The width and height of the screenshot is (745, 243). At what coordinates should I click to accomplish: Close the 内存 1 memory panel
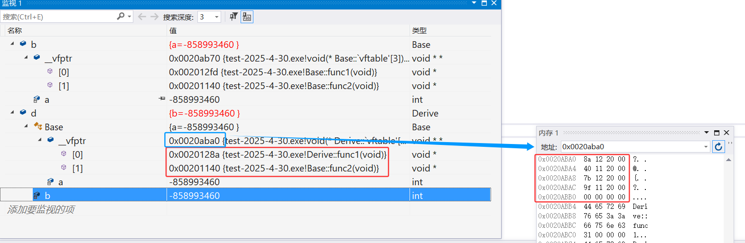click(726, 133)
